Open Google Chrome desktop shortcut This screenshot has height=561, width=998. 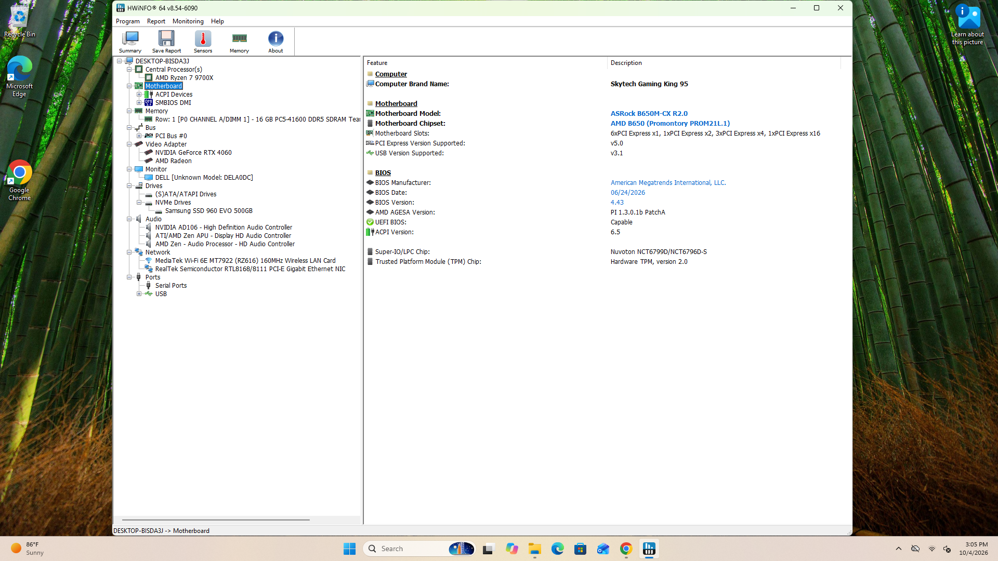(20, 180)
